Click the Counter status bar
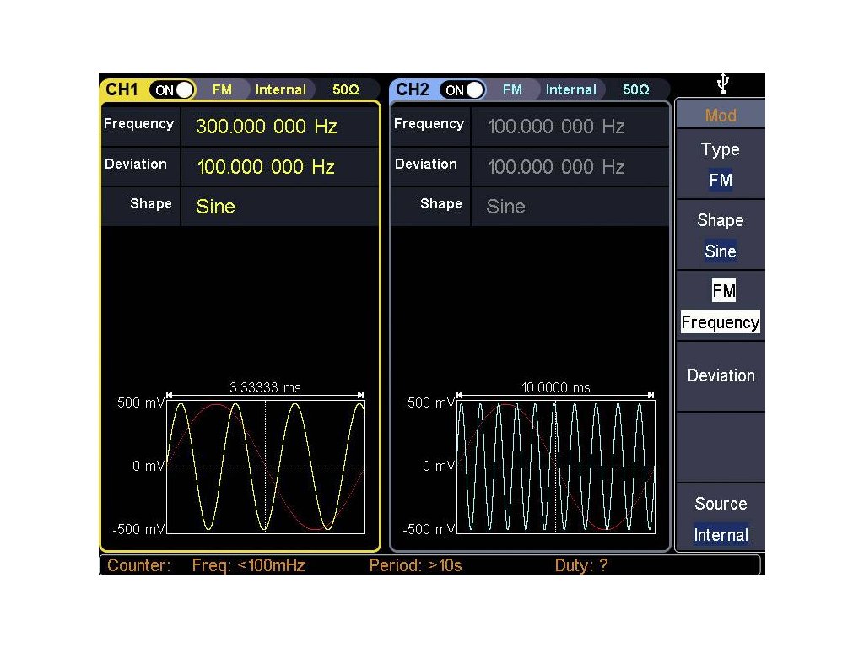Screen dimensions: 864x648 tap(430, 565)
